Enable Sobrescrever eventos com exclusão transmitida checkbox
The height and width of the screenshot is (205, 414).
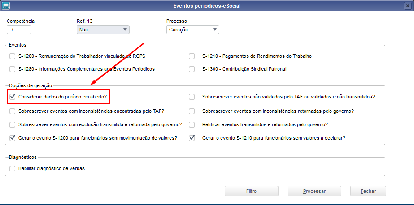13,124
